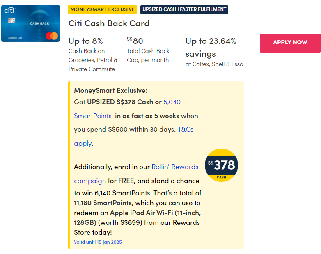This screenshot has height=254, width=321.
Task: Open the 5,040 SmartPoints link
Action: pyautogui.click(x=172, y=102)
